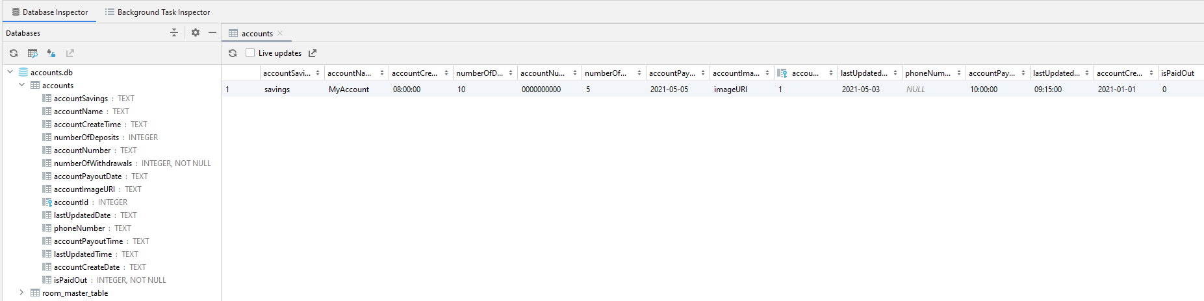
Task: Switch to Background Task Inspector tab
Action: tap(158, 12)
